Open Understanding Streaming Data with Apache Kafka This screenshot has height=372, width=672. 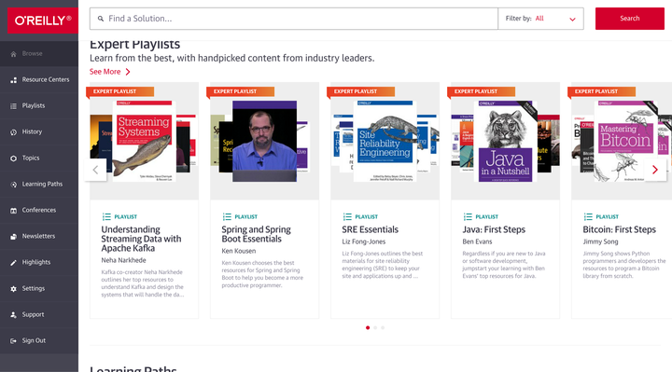pos(141,239)
